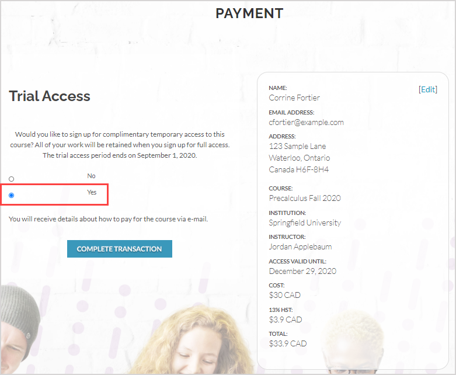This screenshot has width=456, height=375.
Task: Click the $30 CAD cost value
Action: [285, 296]
